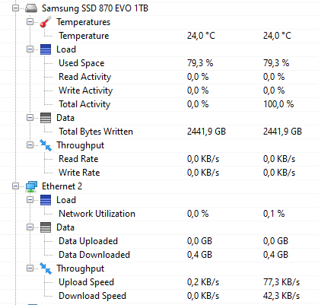Select the Network Utilization row
318x305 pixels.
tap(159, 214)
